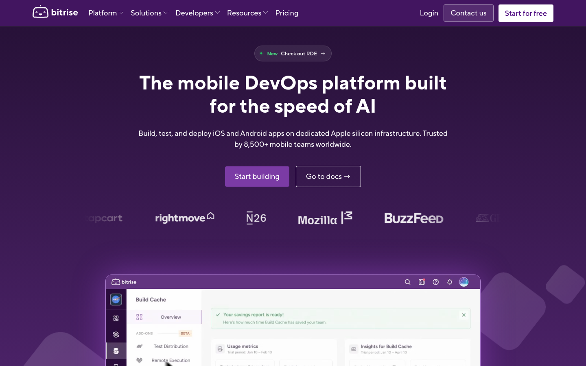The height and width of the screenshot is (366, 586).
Task: Click the ORG workspace icon in sidebar
Action: 116,299
